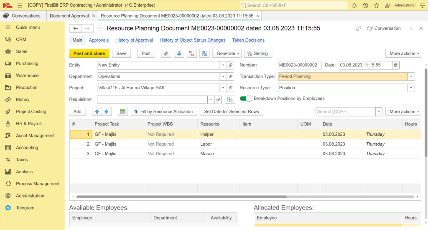
Task: Open the Taken Decisions tab
Action: click(x=248, y=40)
